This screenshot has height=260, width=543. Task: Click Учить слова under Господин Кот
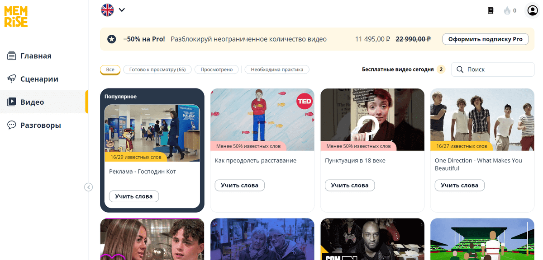coord(134,196)
